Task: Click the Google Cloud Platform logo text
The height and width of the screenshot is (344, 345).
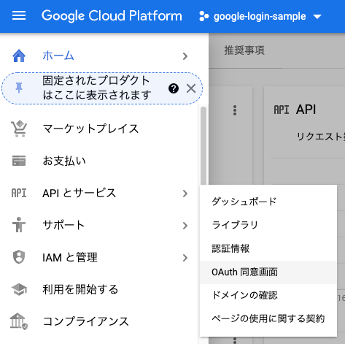Action: point(112,16)
